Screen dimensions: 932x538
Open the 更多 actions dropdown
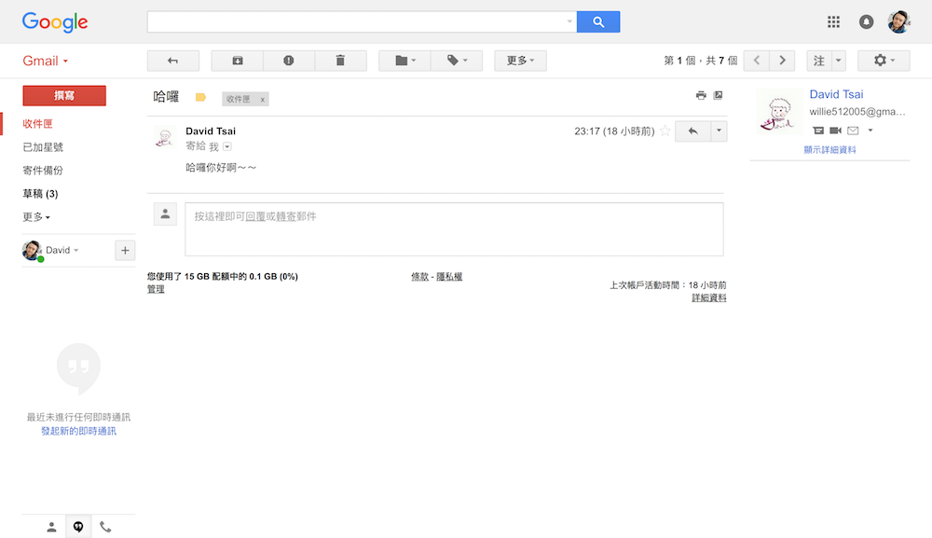tap(520, 61)
